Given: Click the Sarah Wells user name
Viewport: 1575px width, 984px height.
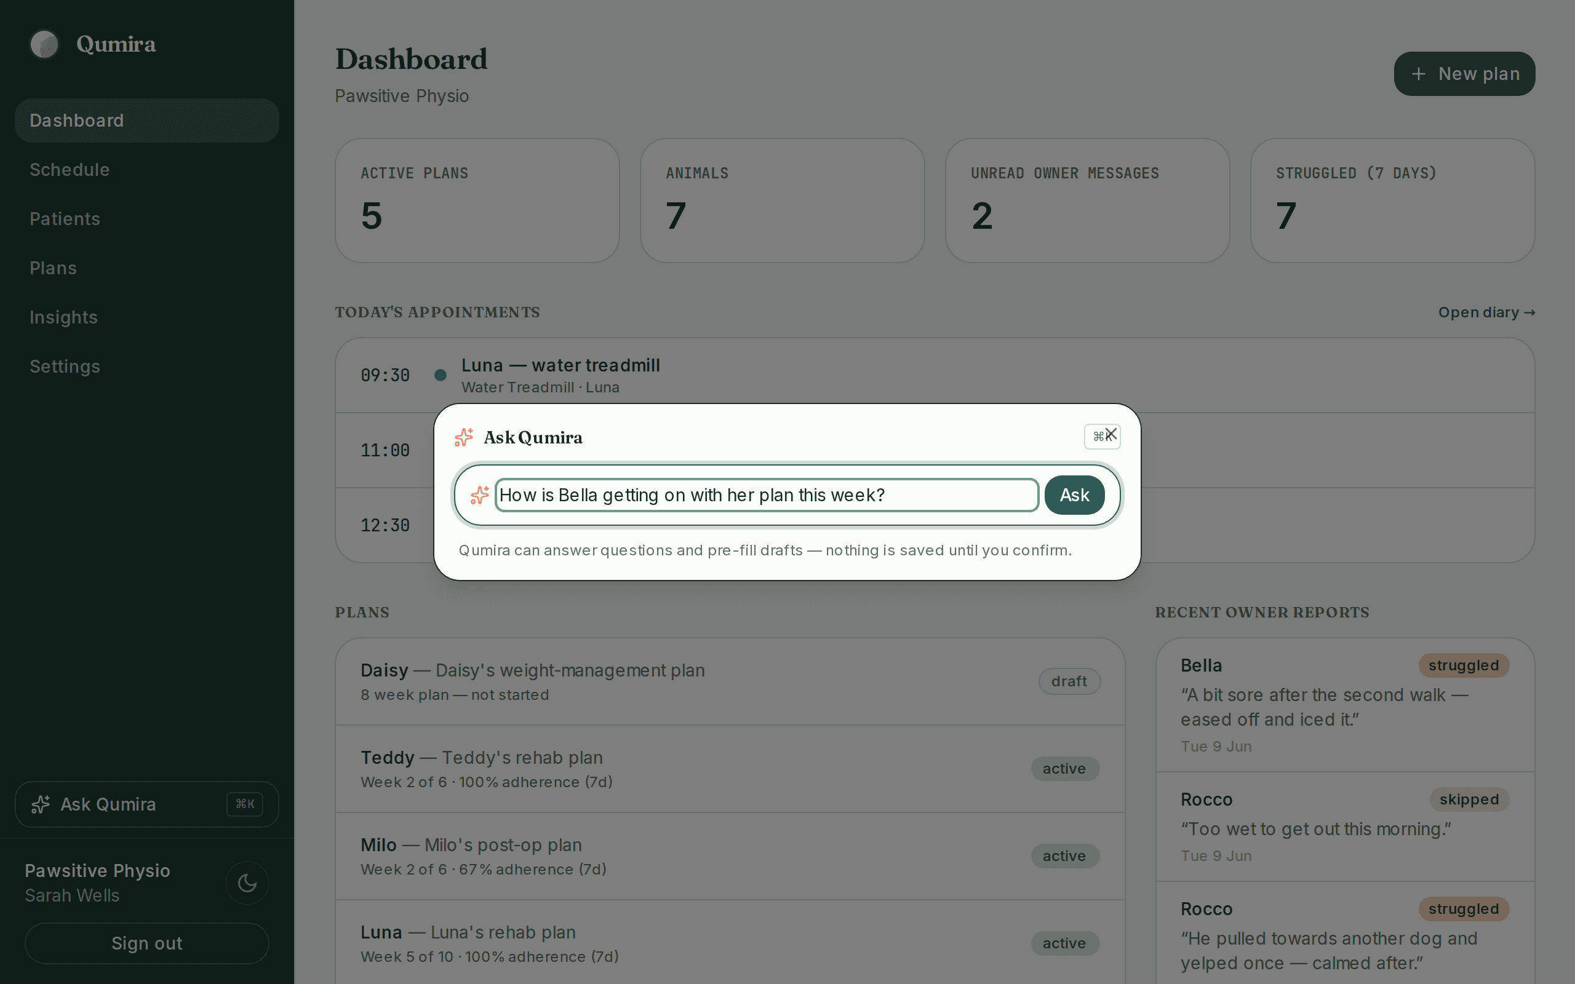Looking at the screenshot, I should (72, 895).
